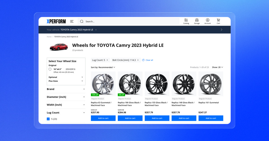The image size is (269, 141).
Task: Click the search magnifier icon
Action: [x=82, y=21]
